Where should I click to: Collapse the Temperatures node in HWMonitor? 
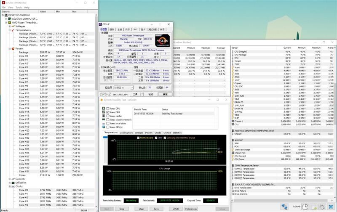pos(10,30)
